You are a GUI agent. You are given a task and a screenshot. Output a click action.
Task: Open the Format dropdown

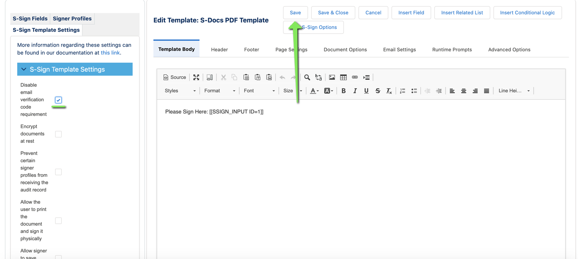(219, 91)
